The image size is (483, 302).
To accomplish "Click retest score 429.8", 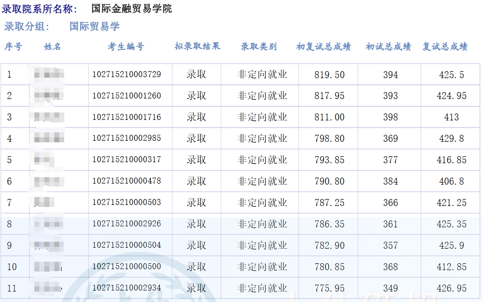I will 451,138.
